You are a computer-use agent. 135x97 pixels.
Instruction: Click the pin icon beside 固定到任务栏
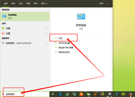pos(56,52)
